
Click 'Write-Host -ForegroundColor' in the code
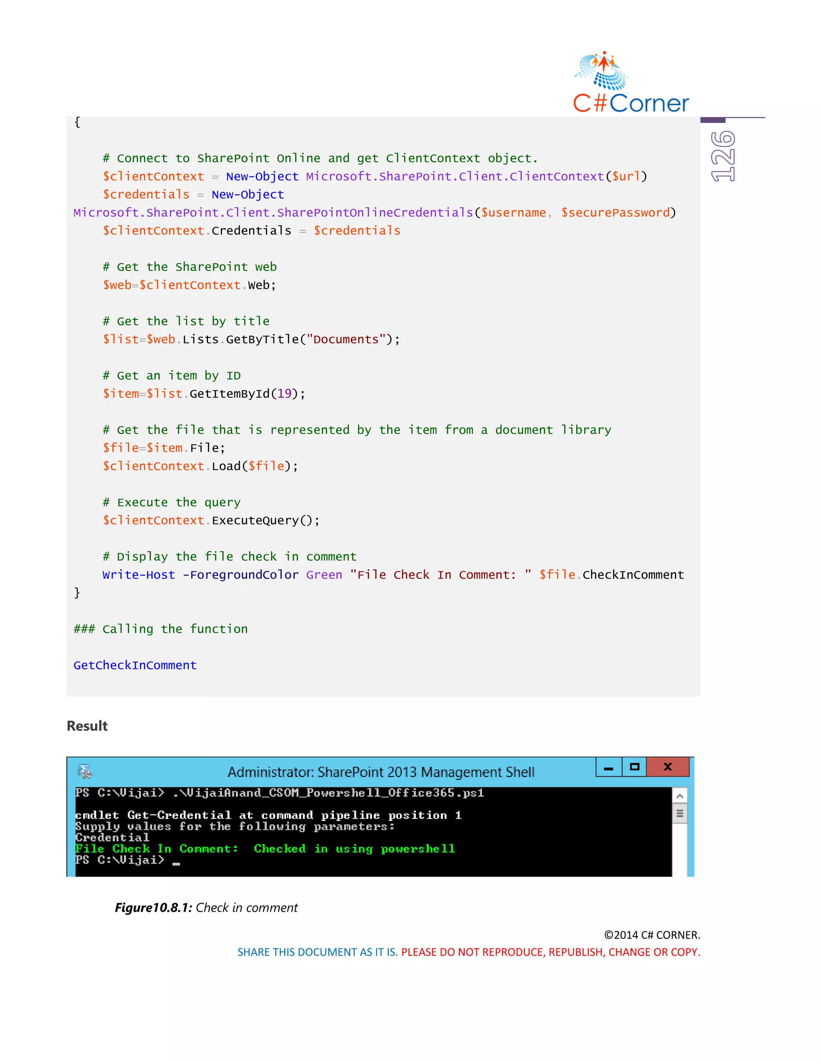[200, 575]
